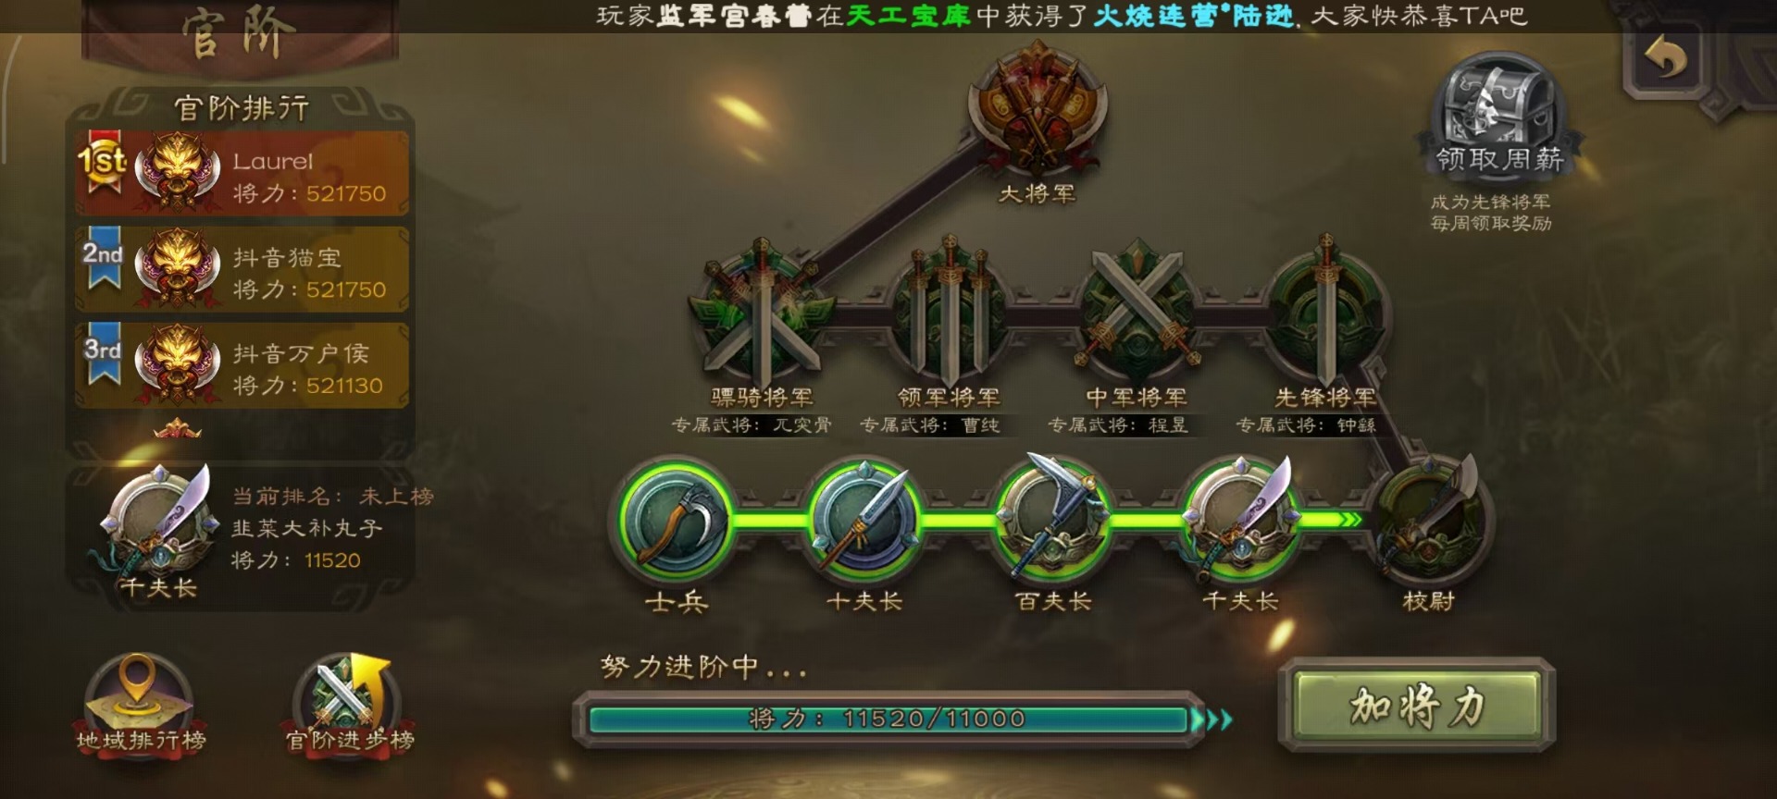This screenshot has height=799, width=1777.
Task: Select the 先锋将军 sword badge
Action: point(1325,310)
